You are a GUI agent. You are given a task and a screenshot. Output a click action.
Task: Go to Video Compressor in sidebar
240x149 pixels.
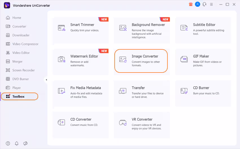click(x=25, y=44)
